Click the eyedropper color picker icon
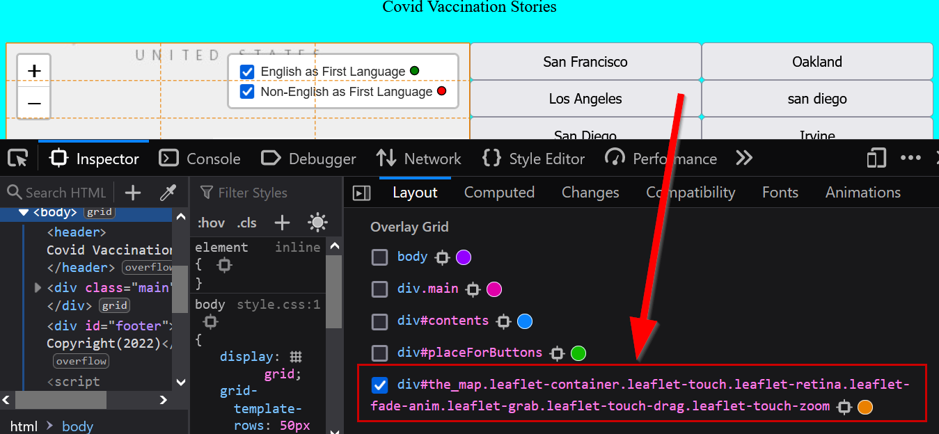This screenshot has height=434, width=939. [x=168, y=193]
